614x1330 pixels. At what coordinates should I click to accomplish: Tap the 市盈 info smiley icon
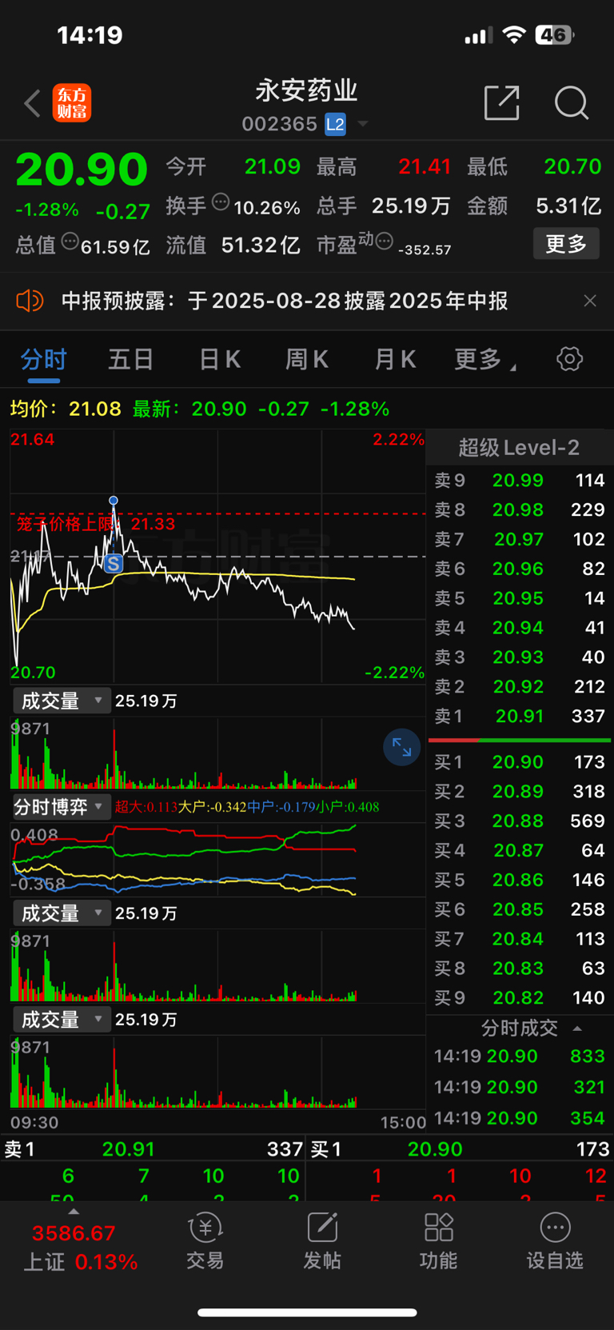[x=385, y=241]
